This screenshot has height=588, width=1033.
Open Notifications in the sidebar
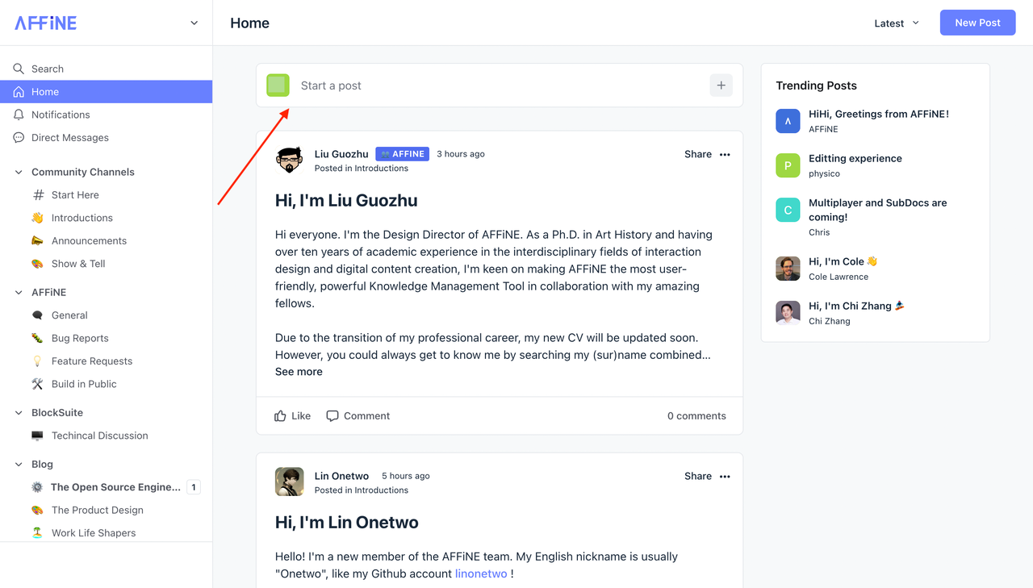(107, 115)
